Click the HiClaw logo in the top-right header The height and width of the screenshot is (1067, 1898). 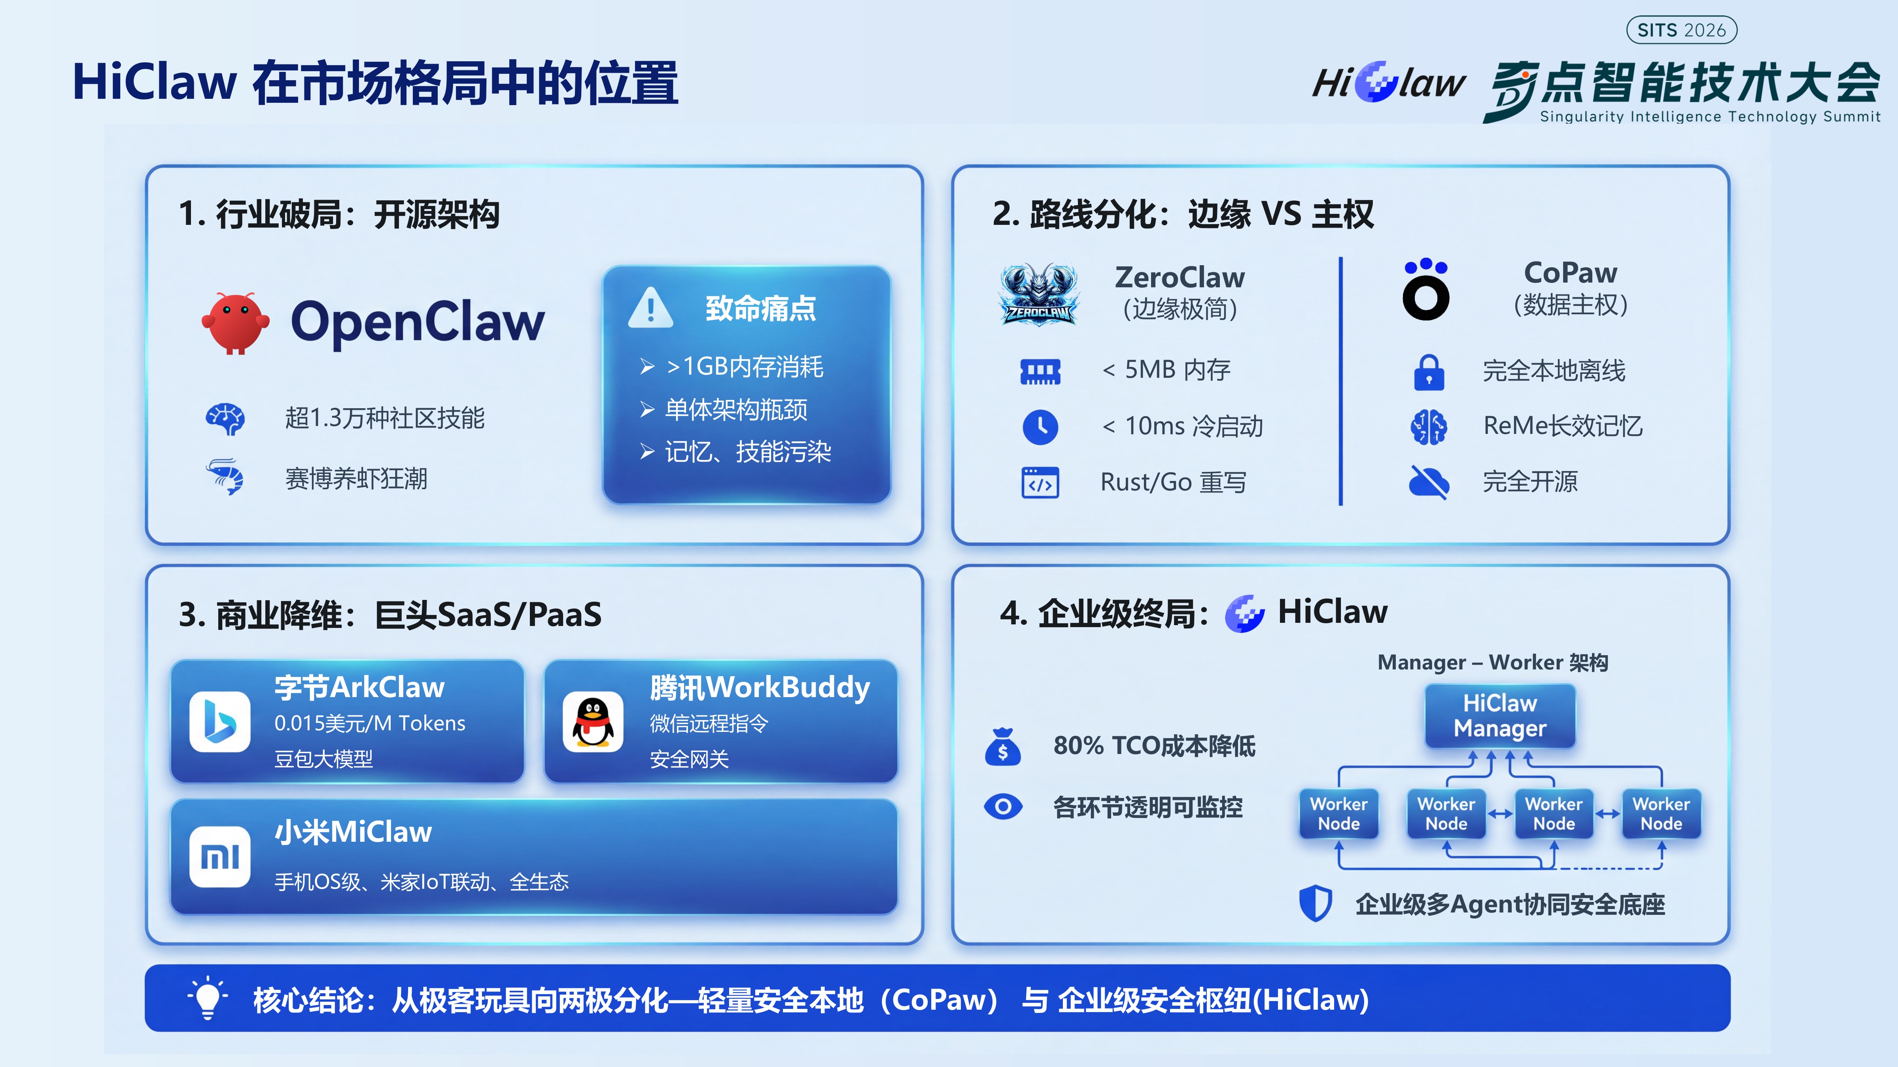point(1389,82)
